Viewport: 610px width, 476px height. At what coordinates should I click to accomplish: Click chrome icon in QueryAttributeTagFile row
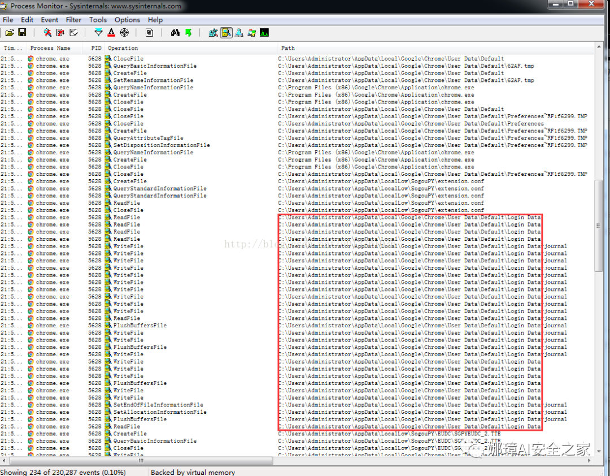(30, 138)
